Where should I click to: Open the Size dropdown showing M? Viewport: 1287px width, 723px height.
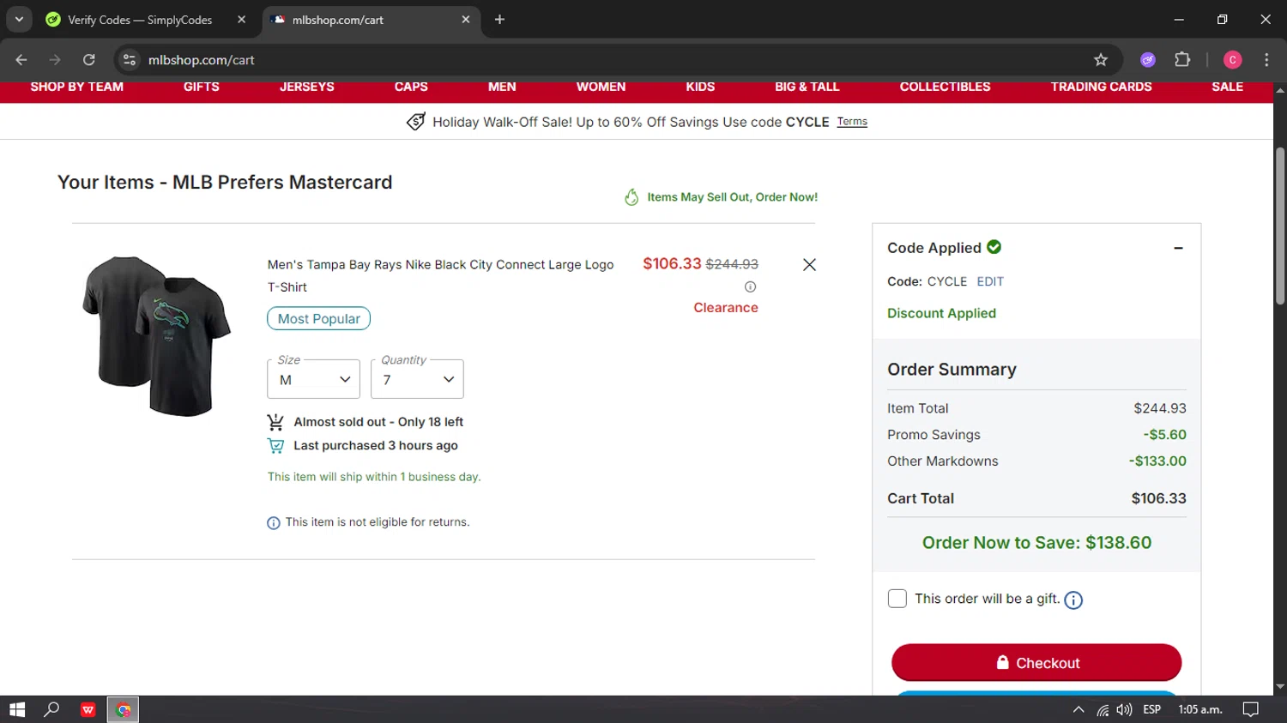[x=313, y=379]
